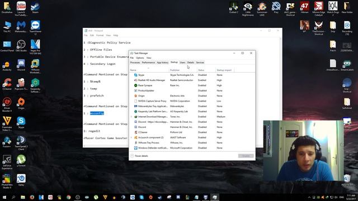The image size is (358, 201).
Task: Switch to the Performance tab
Action: click(x=148, y=63)
